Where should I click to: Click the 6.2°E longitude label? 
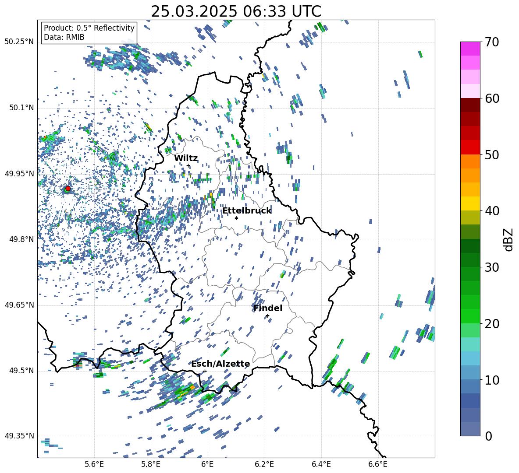(264, 464)
